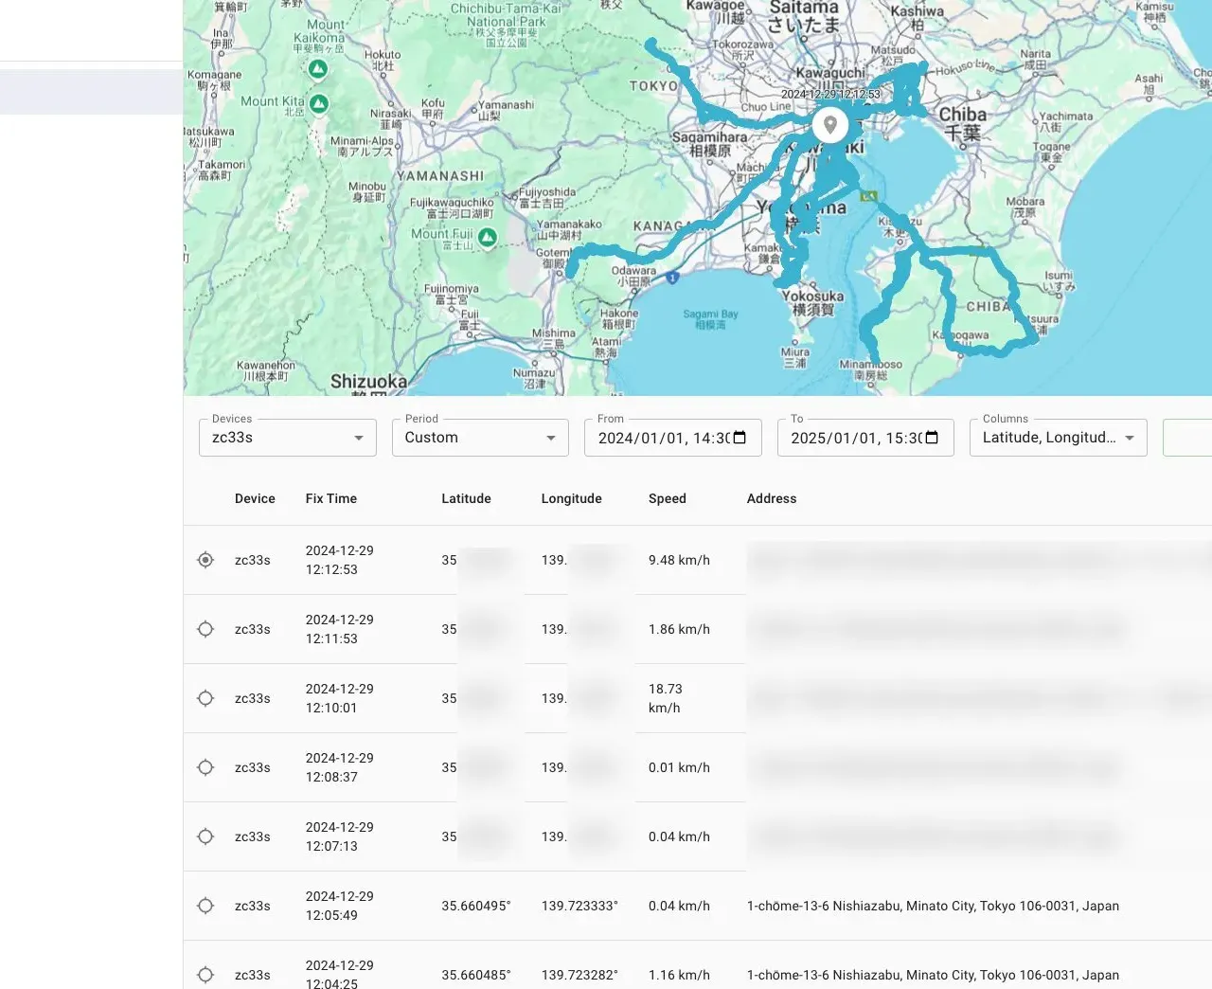Image resolution: width=1212 pixels, height=989 pixels.
Task: Click the To date input field
Action: coord(865,438)
